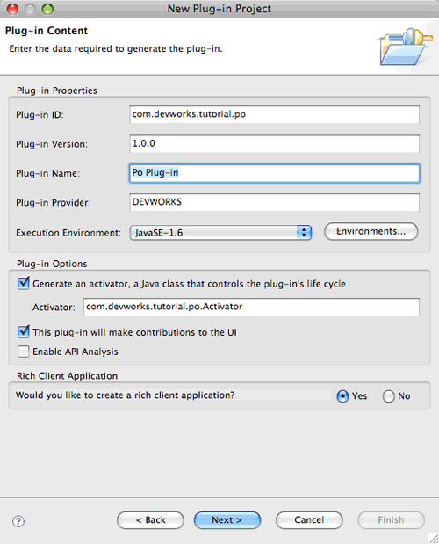Click the "Plug-in Provider:" label
The width and height of the screenshot is (439, 544).
54,203
